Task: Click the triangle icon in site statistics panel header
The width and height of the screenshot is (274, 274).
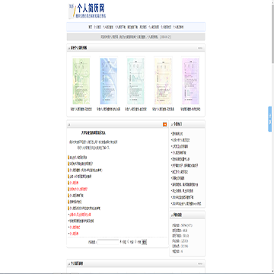Action: [x=172, y=215]
